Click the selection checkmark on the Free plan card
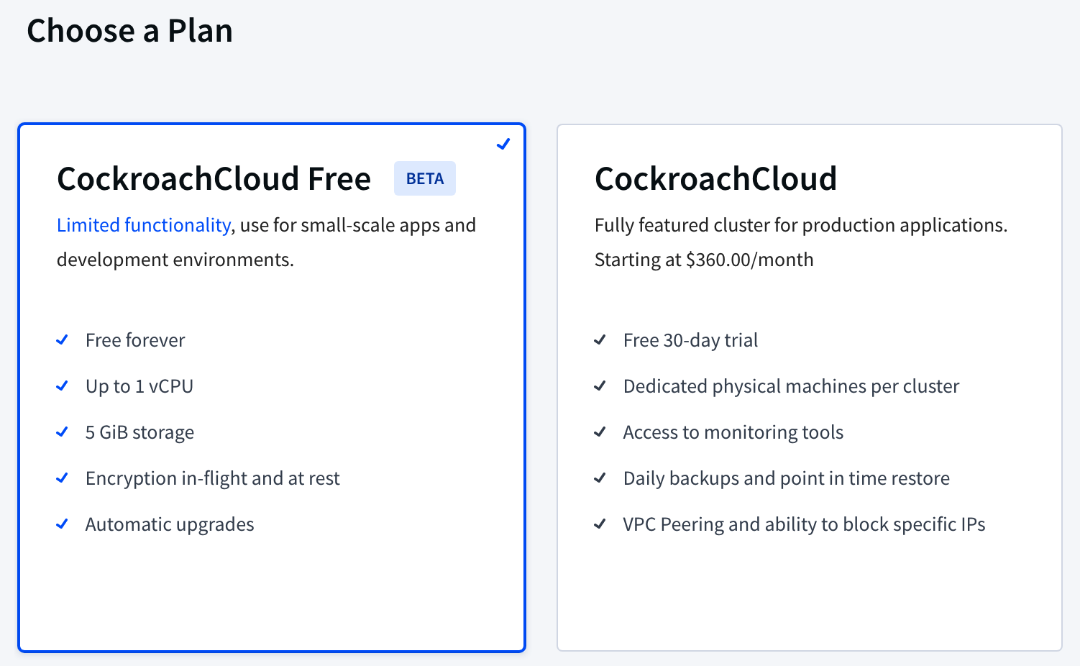 [503, 143]
